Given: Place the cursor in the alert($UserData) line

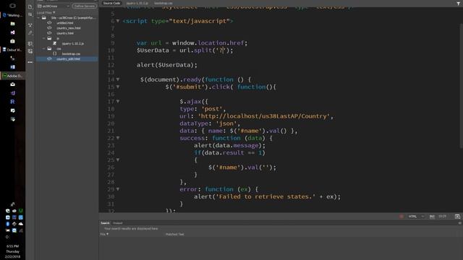Looking at the screenshot, I should tap(167, 65).
